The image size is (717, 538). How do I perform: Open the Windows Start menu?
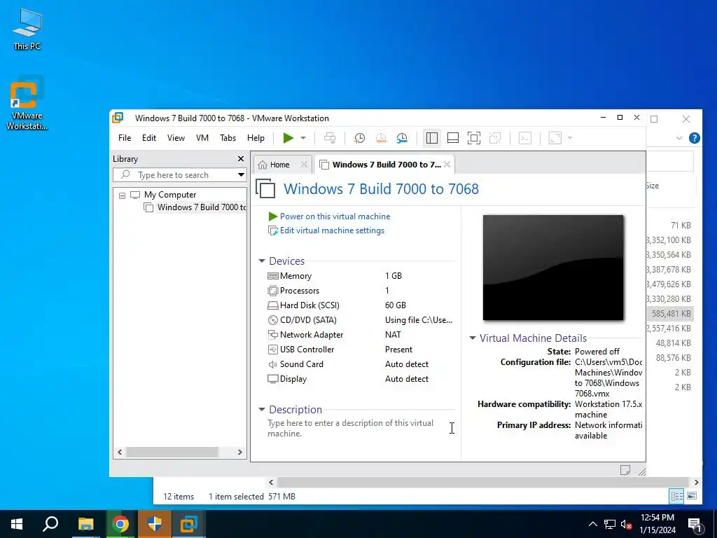coord(17,524)
